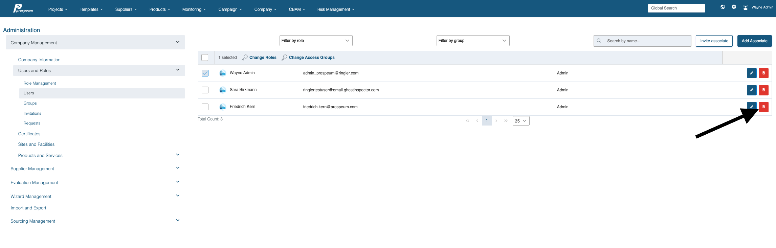This screenshot has width=776, height=248.
Task: Open the settings gear icon
Action: pos(734,7)
